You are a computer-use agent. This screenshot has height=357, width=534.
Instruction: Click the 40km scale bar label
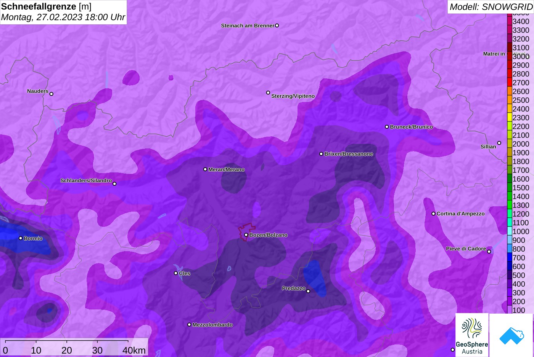[134, 350]
